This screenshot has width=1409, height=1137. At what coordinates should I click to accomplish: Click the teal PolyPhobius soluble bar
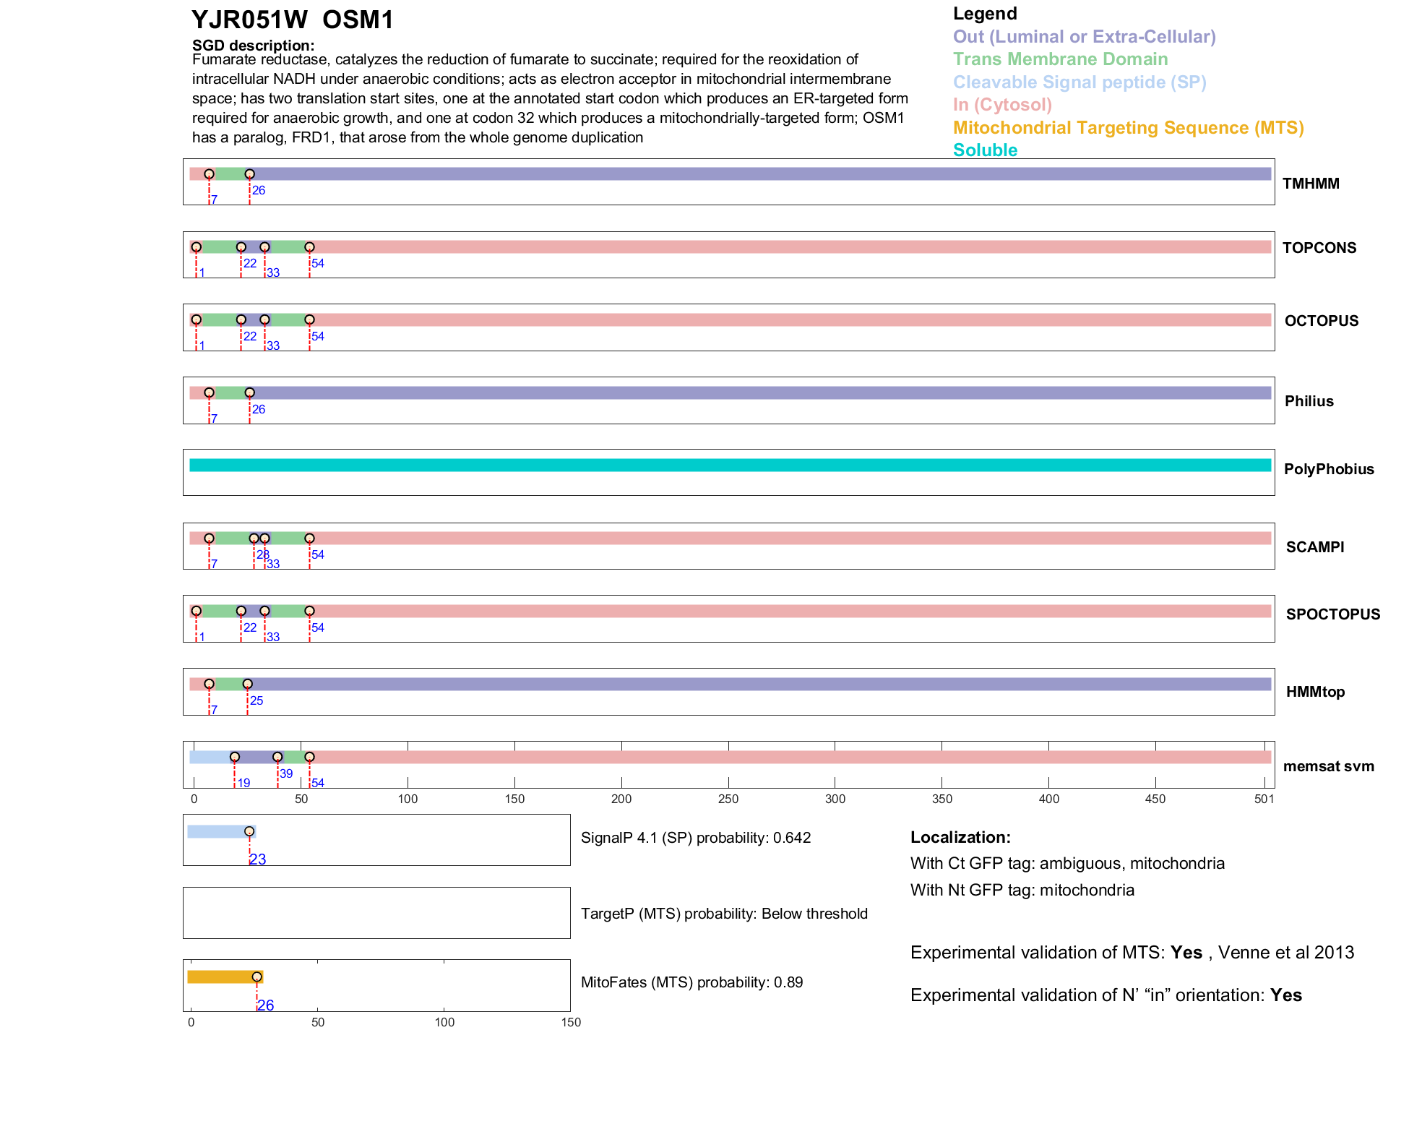[x=730, y=465]
